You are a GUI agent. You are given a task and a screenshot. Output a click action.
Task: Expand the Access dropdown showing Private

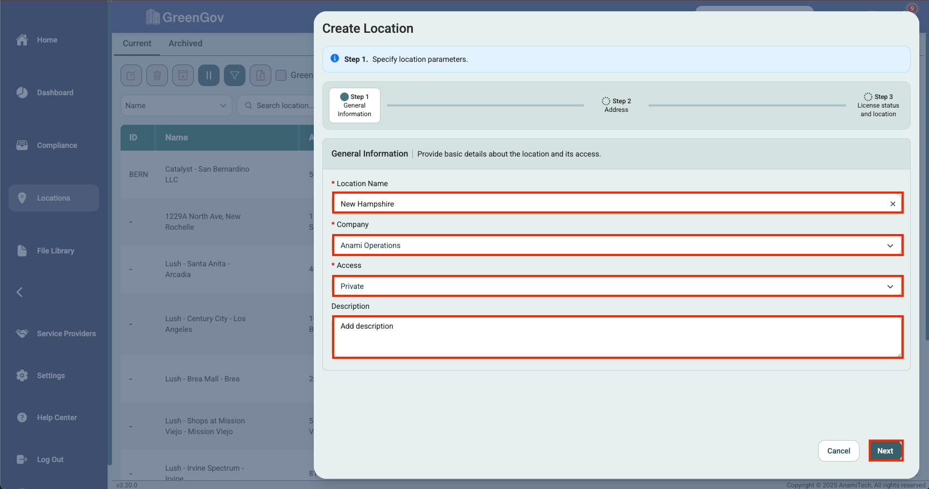pyautogui.click(x=617, y=286)
